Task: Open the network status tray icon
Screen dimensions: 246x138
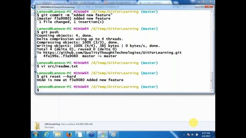Action: (188, 135)
